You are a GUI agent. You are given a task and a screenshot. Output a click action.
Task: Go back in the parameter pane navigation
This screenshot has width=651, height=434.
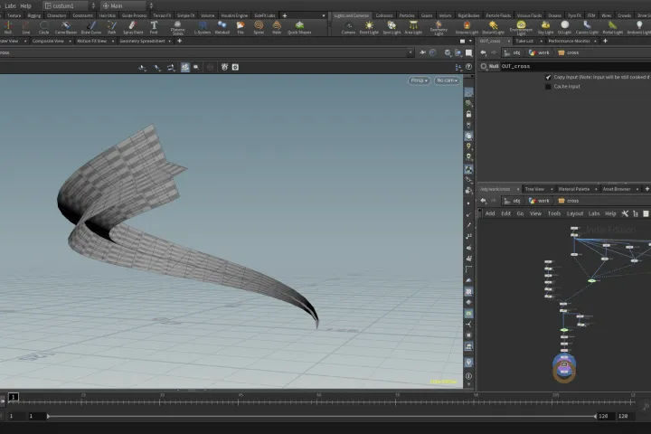pos(483,52)
